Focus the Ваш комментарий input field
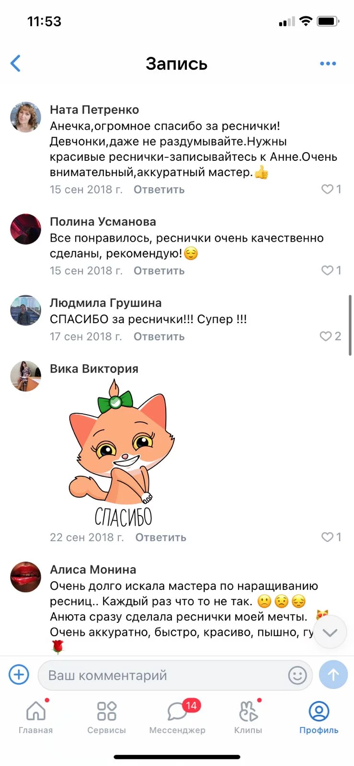Screen dimensions: 354x766 pyautogui.click(x=175, y=675)
